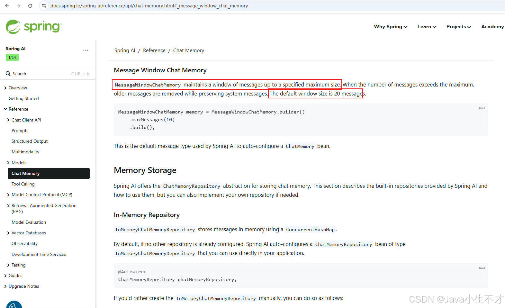Select Chat Memory in sidebar
This screenshot has height=308, width=505.
49,173
